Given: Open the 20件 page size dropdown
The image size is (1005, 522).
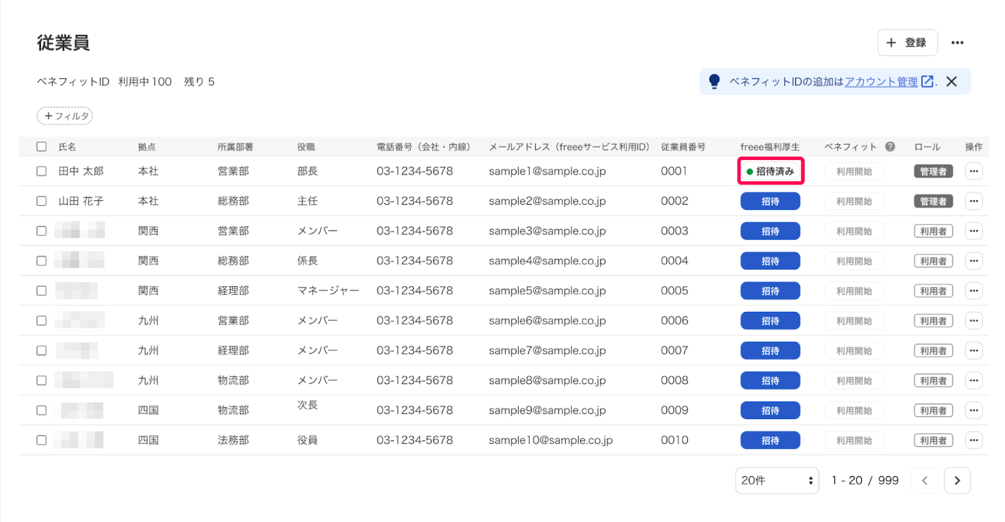Looking at the screenshot, I should pos(777,481).
